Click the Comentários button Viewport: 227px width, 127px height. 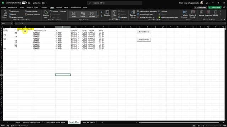pyautogui.click(x=200, y=7)
